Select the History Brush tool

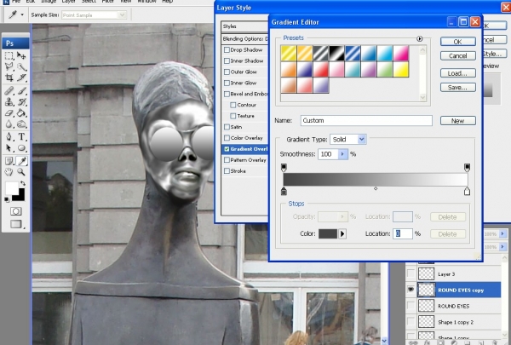tap(21, 101)
